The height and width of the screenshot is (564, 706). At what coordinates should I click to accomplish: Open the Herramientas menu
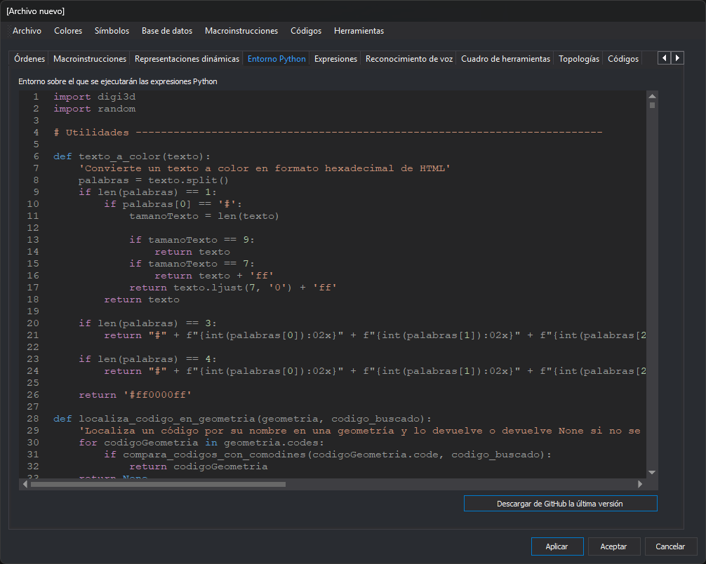[359, 31]
